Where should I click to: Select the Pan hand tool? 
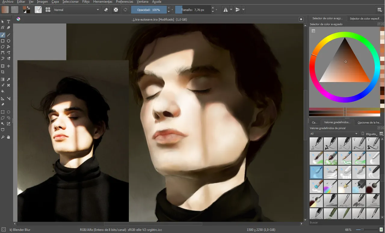coord(8,137)
